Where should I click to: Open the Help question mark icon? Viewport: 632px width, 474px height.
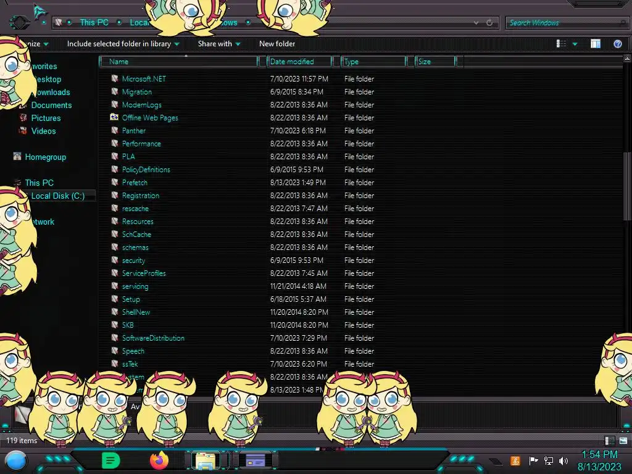tap(617, 44)
